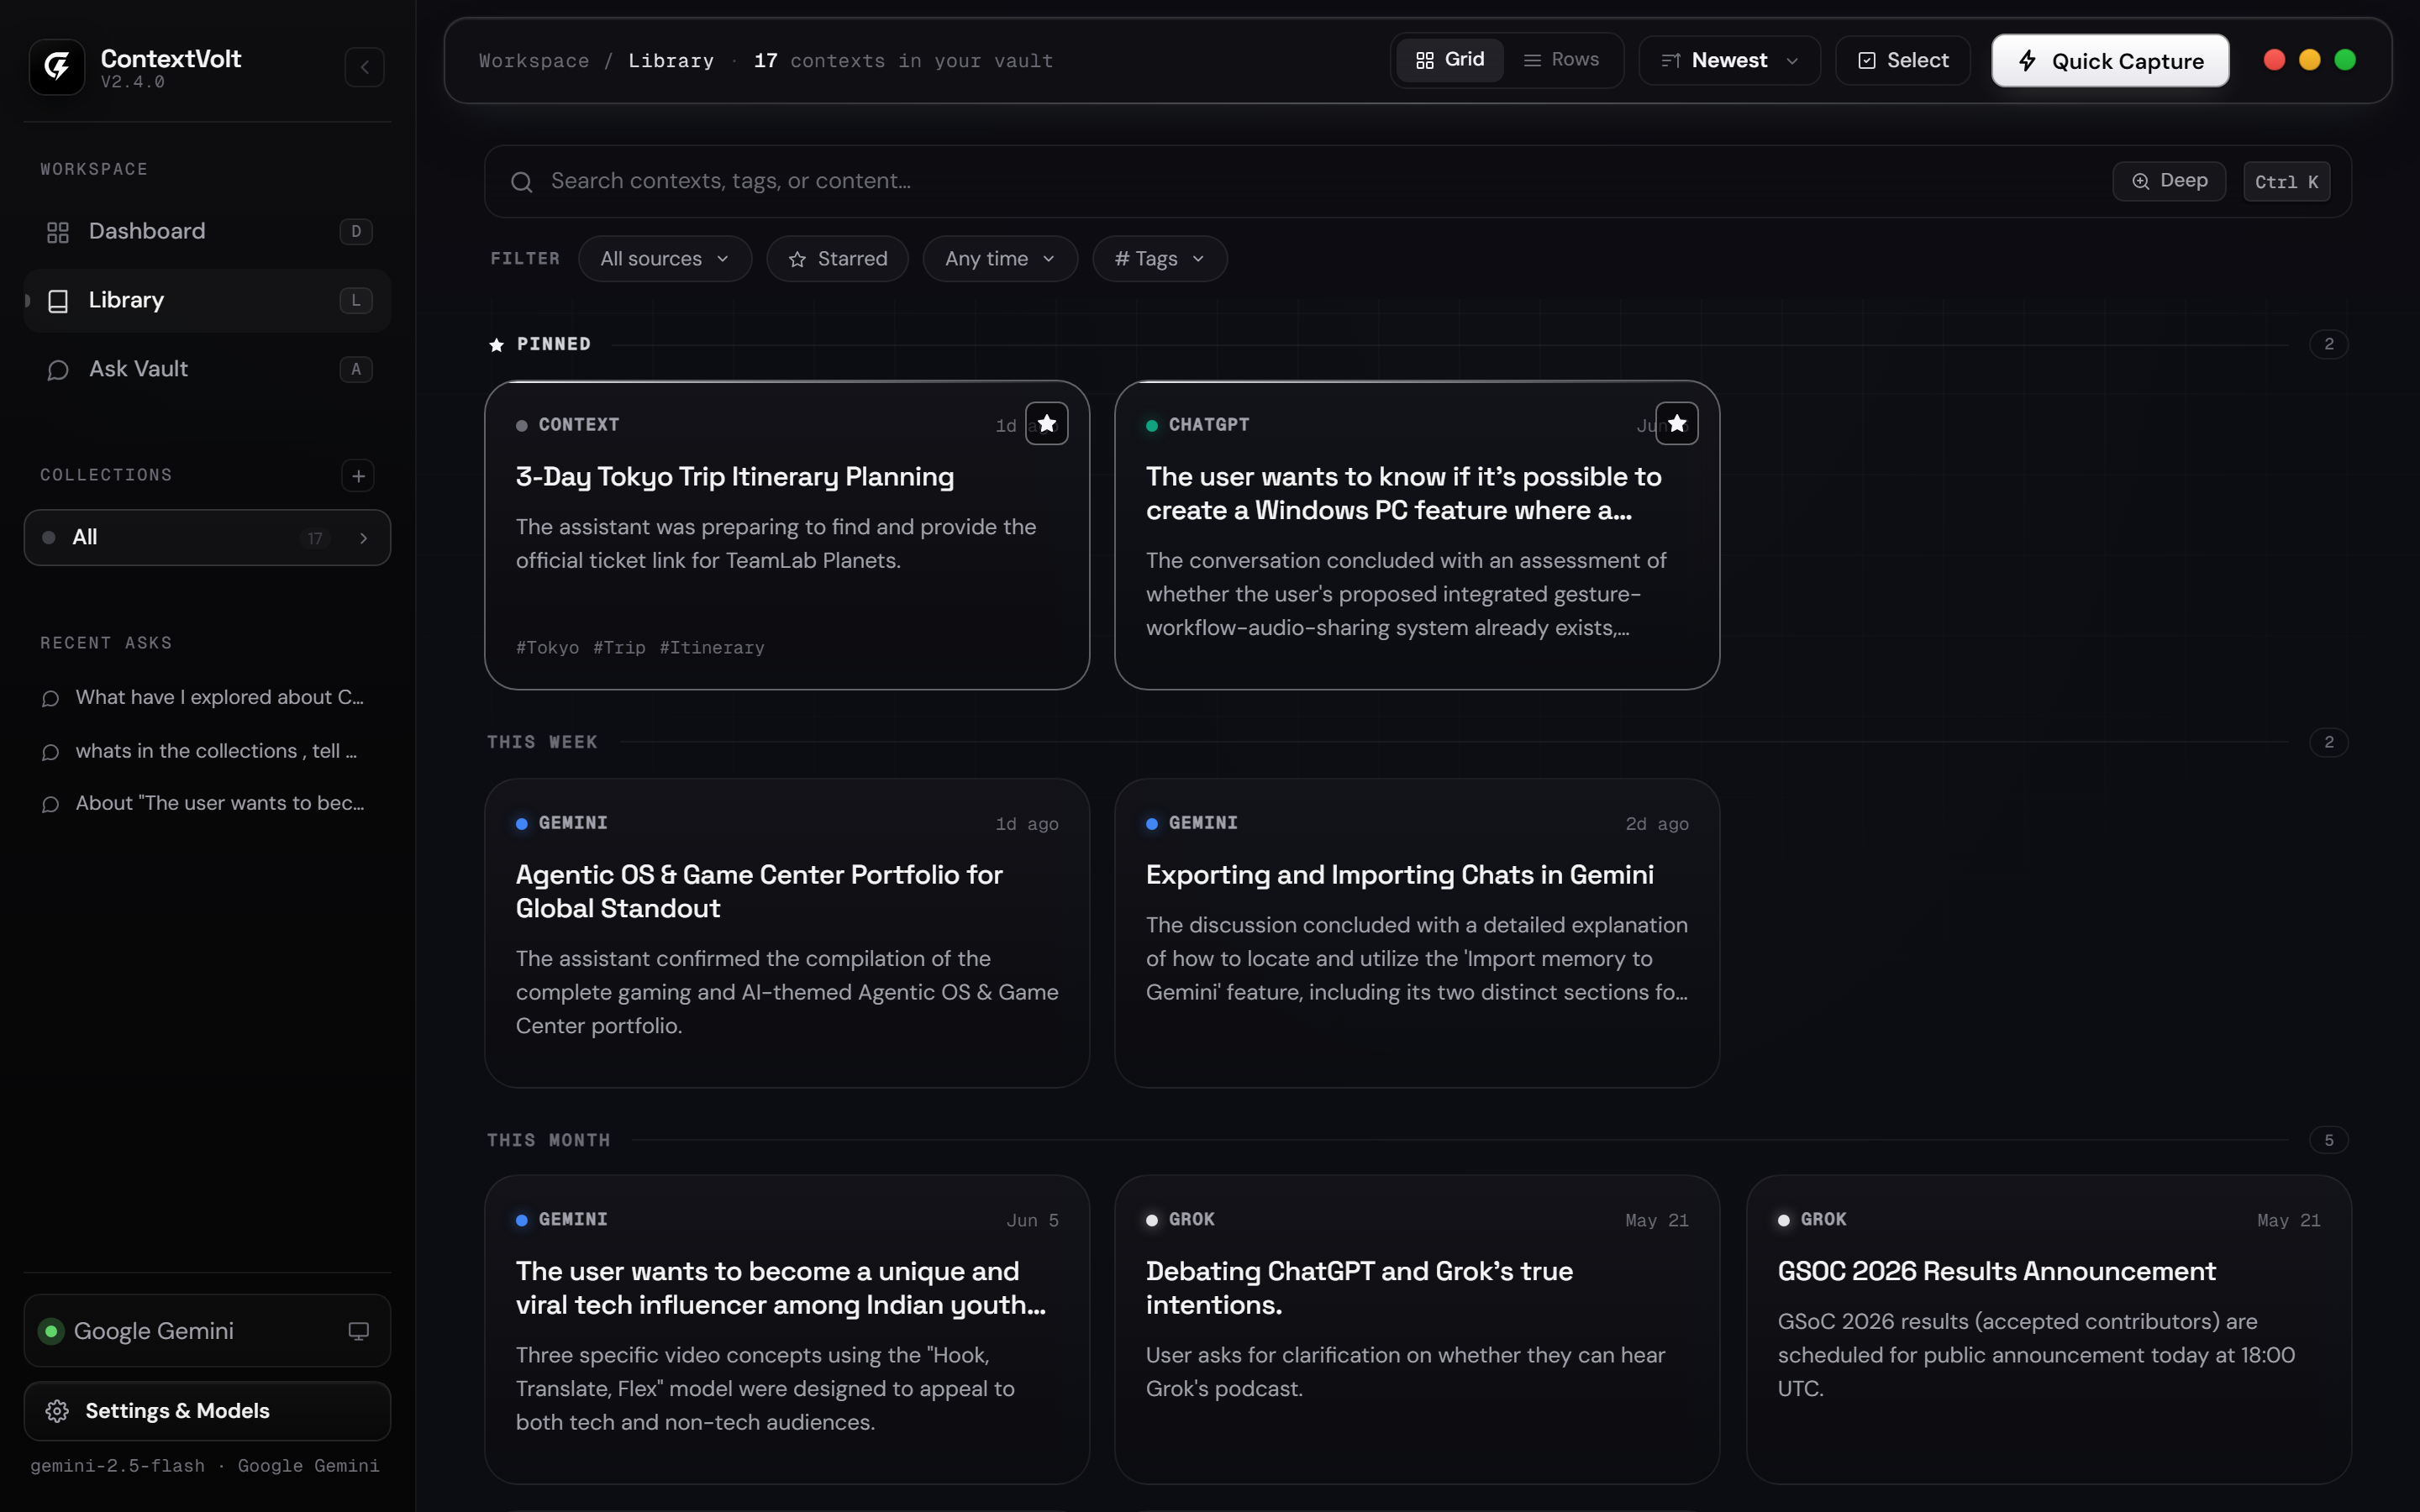Click the yellow window control dot
The height and width of the screenshot is (1512, 2420).
click(2309, 60)
